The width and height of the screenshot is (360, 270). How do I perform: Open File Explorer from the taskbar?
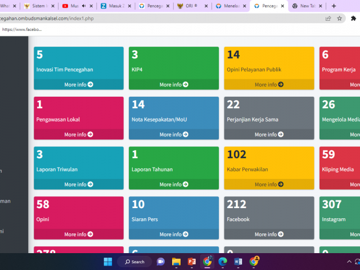[x=176, y=262]
